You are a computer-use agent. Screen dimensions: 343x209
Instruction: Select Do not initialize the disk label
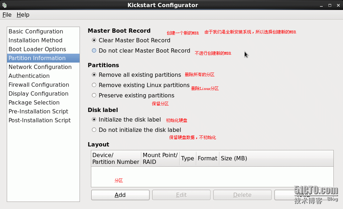coord(94,130)
